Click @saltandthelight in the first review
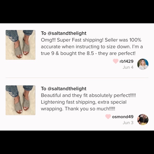The width and height of the screenshot is (154, 154). coord(67,33)
